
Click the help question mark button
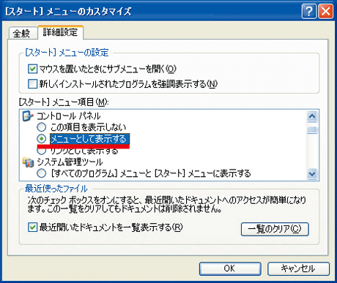(x=309, y=11)
